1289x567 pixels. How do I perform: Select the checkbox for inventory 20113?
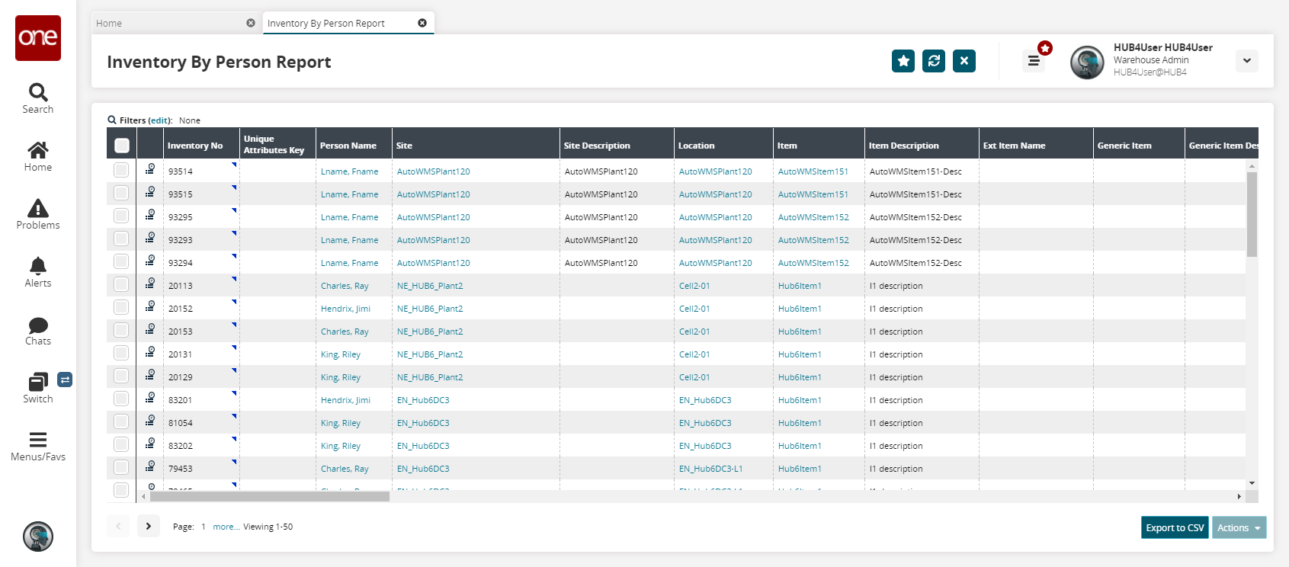pos(121,284)
